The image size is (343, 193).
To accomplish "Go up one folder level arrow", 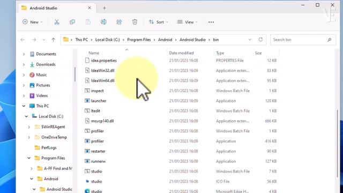I will [x=54, y=40].
